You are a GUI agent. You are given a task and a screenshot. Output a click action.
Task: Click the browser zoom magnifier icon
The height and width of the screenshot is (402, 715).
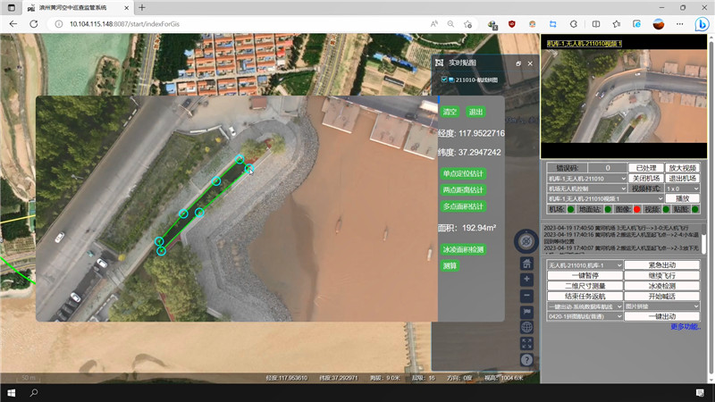pos(450,24)
